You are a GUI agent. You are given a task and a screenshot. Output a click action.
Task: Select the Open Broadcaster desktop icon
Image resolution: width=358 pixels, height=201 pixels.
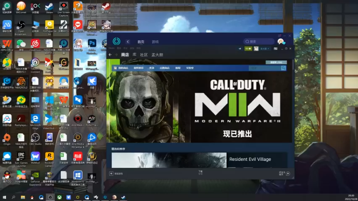point(21,27)
